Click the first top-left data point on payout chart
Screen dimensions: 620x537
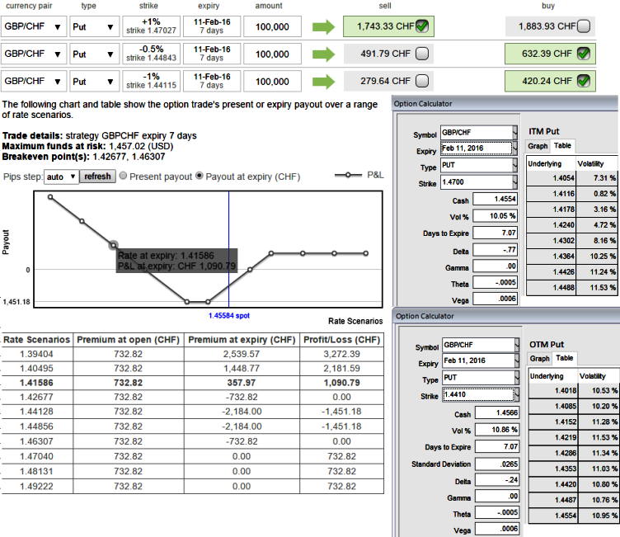tap(50, 197)
